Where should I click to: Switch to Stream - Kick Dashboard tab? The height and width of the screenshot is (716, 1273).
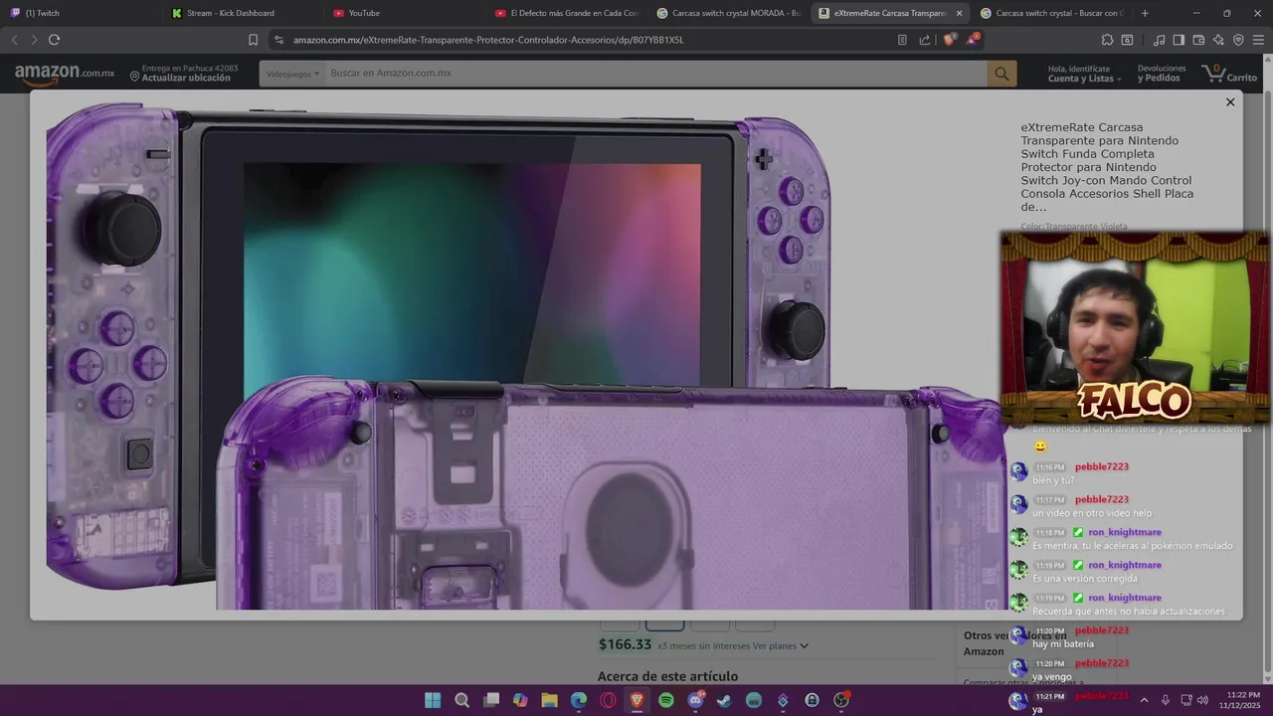point(242,13)
